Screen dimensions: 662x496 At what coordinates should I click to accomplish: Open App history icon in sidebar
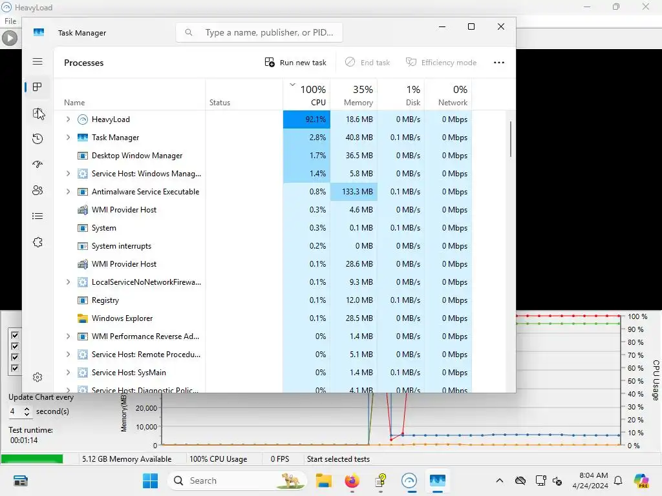[37, 139]
